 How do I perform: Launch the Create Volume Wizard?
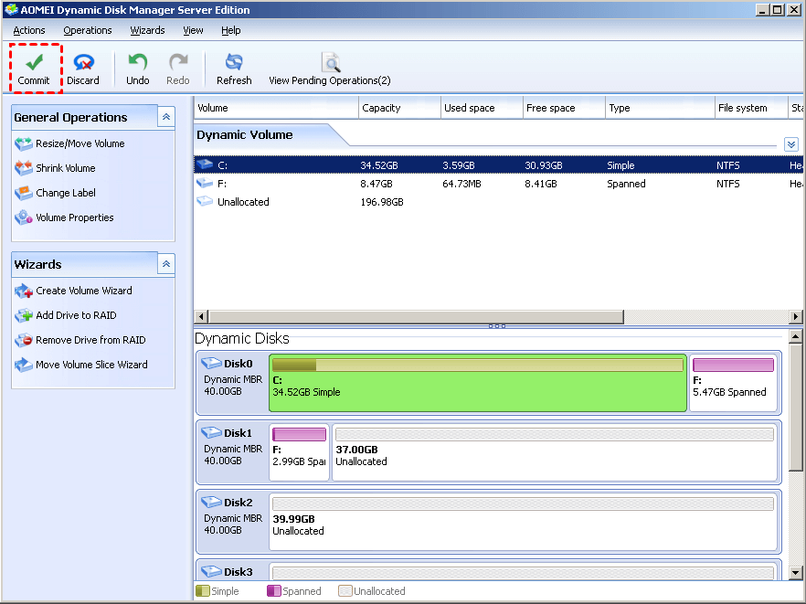[83, 291]
